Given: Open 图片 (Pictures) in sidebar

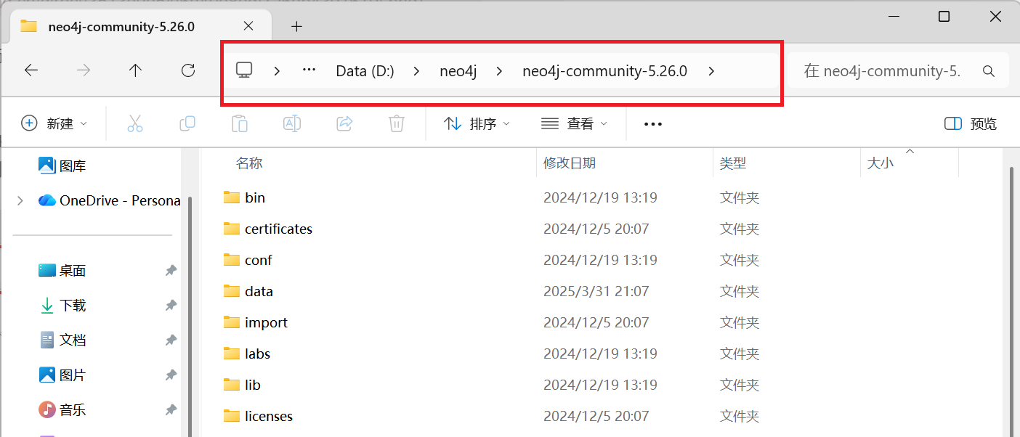Looking at the screenshot, I should tap(62, 375).
